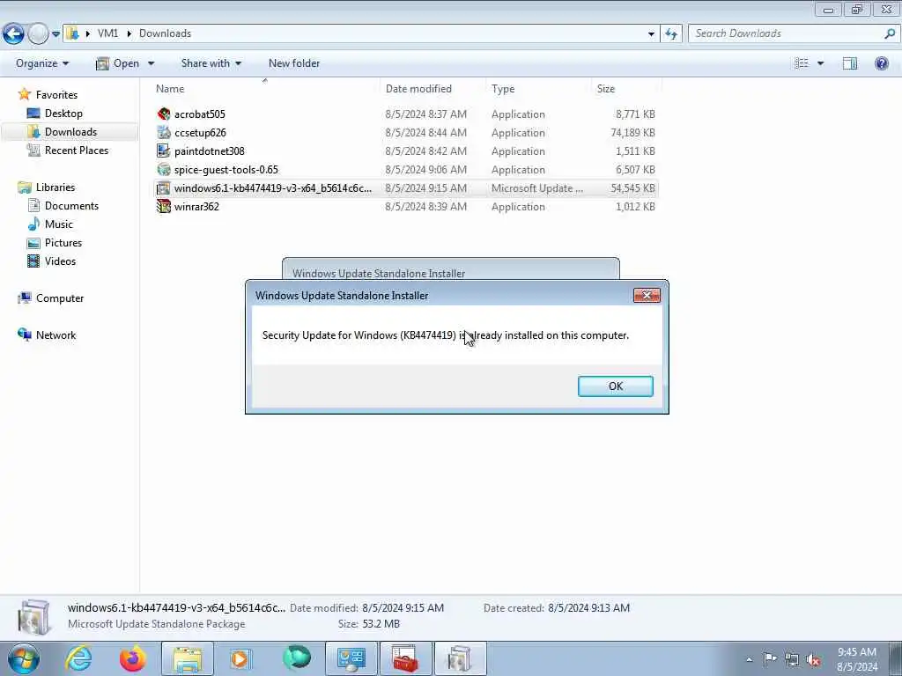Select the winrar362 file name
This screenshot has width=902, height=676.
[196, 206]
